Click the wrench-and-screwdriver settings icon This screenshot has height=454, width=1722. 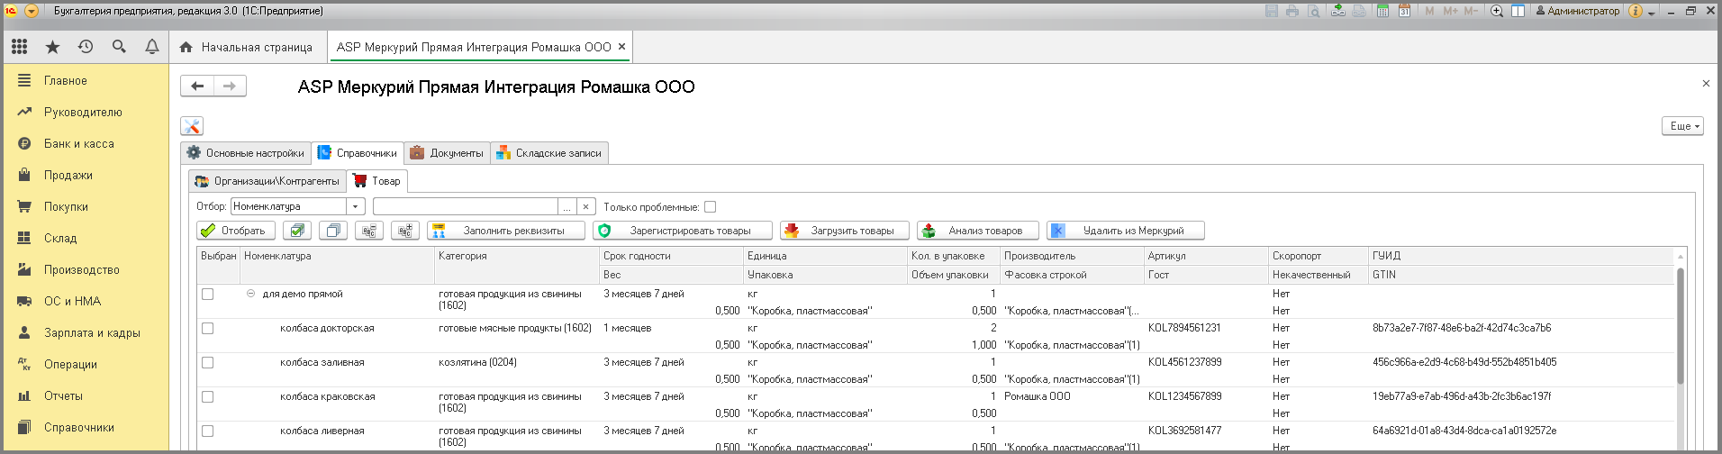coord(192,126)
